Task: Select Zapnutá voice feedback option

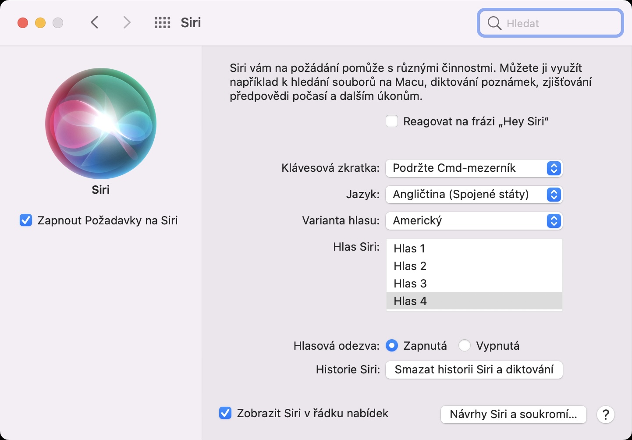Action: coord(392,346)
